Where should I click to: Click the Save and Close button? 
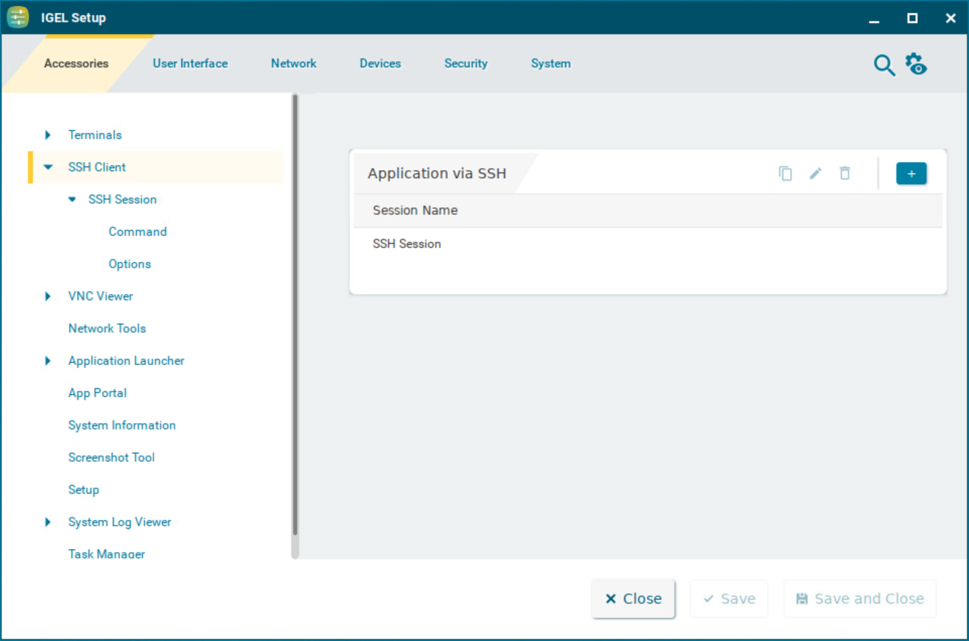point(859,598)
